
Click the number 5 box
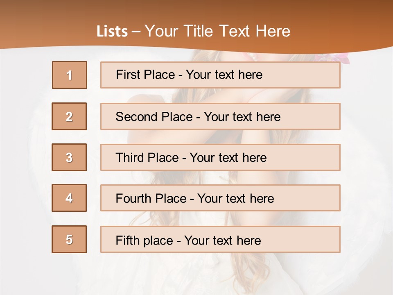point(69,239)
